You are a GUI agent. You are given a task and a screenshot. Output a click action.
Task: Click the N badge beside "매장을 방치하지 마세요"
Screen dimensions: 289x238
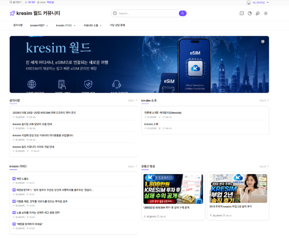click(x=14, y=224)
